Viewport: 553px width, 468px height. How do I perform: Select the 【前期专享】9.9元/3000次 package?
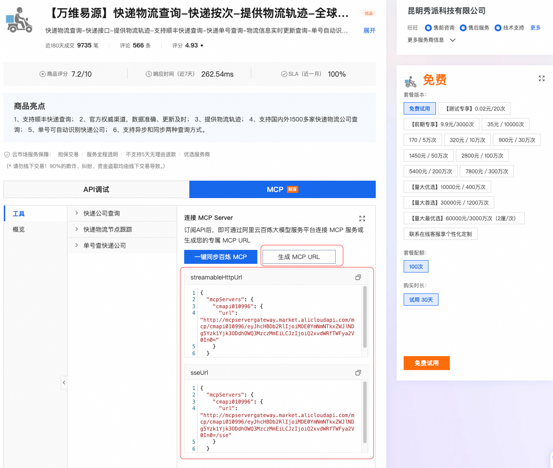pos(442,125)
